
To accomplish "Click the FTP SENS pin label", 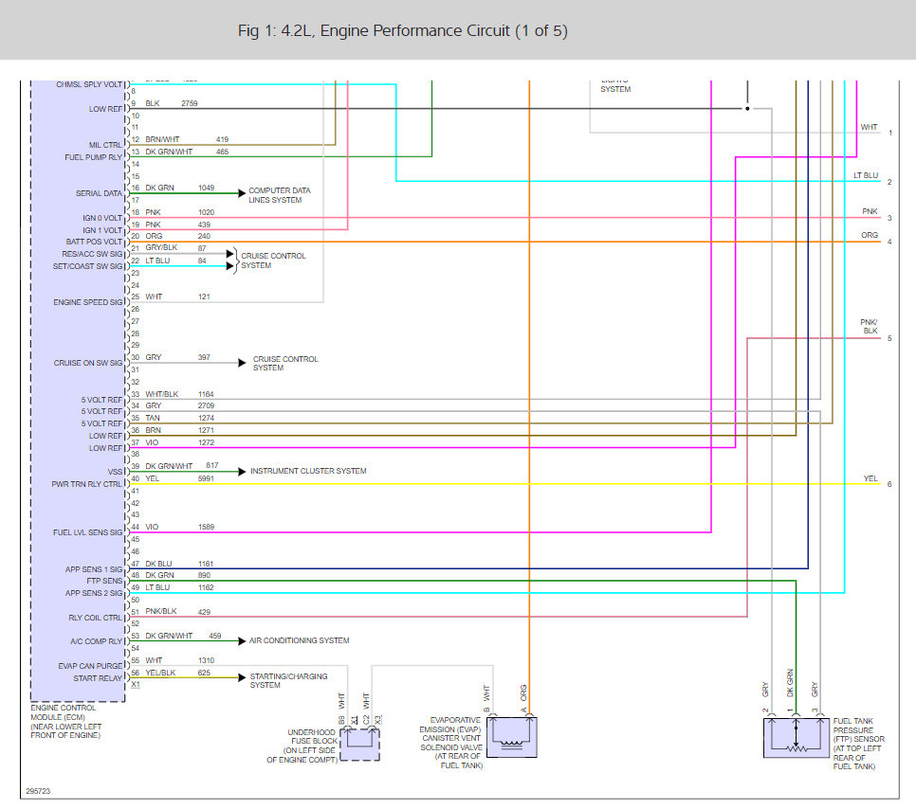I will click(x=104, y=581).
